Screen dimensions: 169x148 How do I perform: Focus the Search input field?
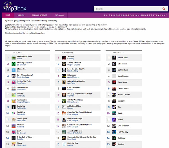(127, 9)
